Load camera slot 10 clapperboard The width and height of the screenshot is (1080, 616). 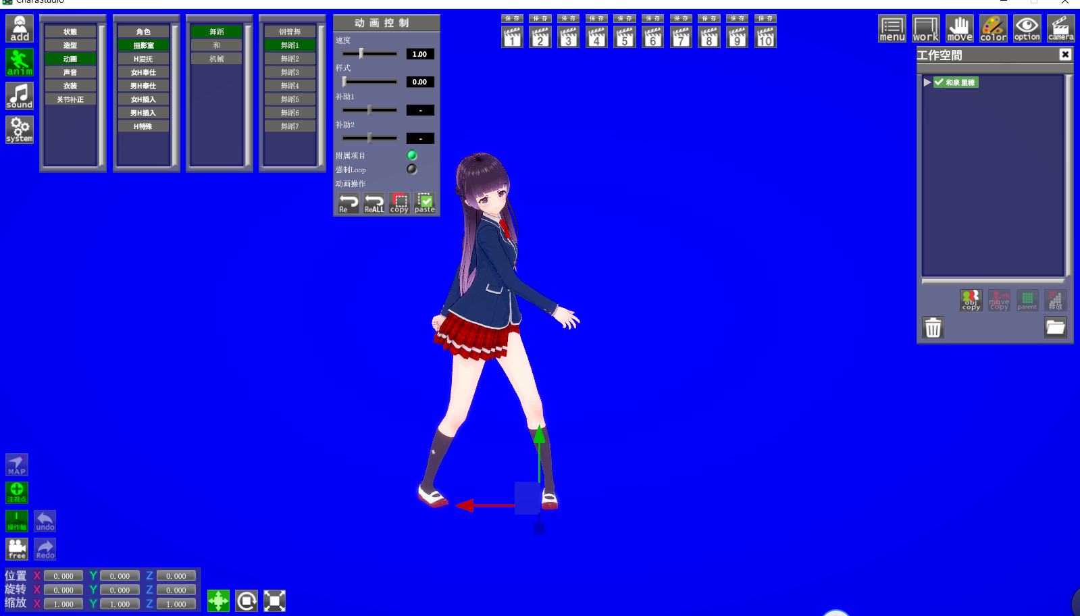click(765, 36)
